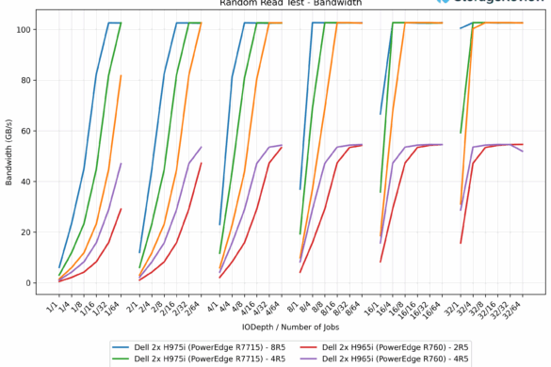Click the y-axis tick value 0
The width and height of the screenshot is (551, 367).
tap(28, 282)
